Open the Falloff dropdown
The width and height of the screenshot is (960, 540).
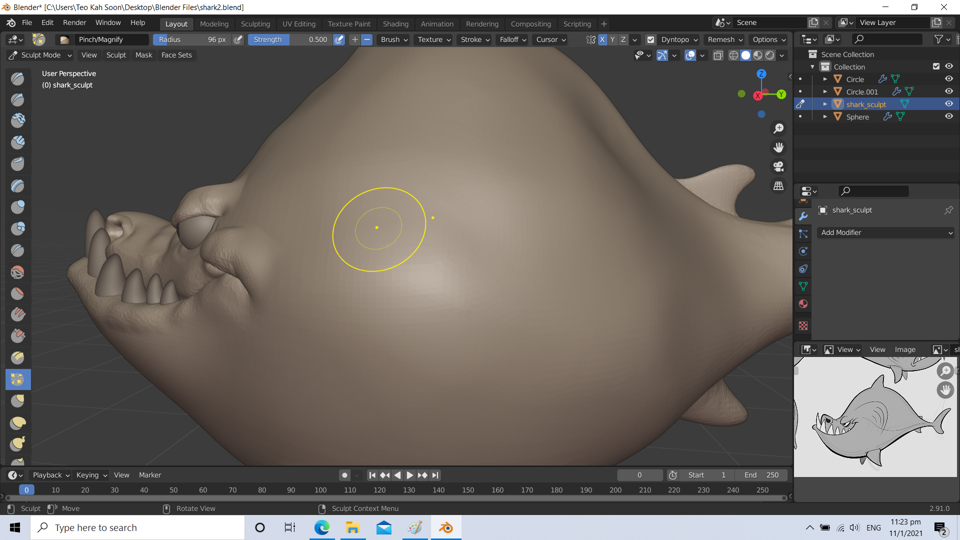coord(512,39)
